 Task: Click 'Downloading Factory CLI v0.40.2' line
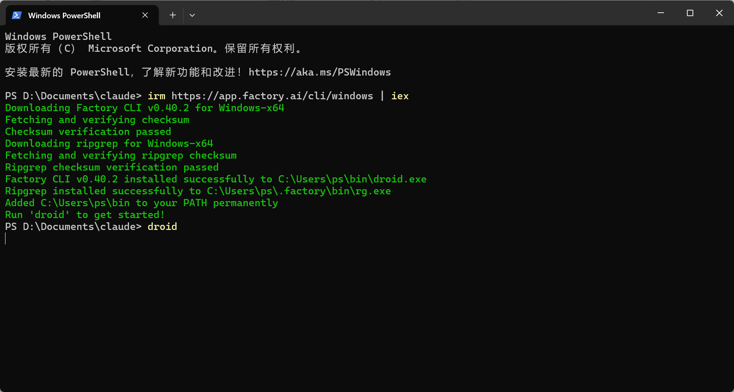point(145,108)
